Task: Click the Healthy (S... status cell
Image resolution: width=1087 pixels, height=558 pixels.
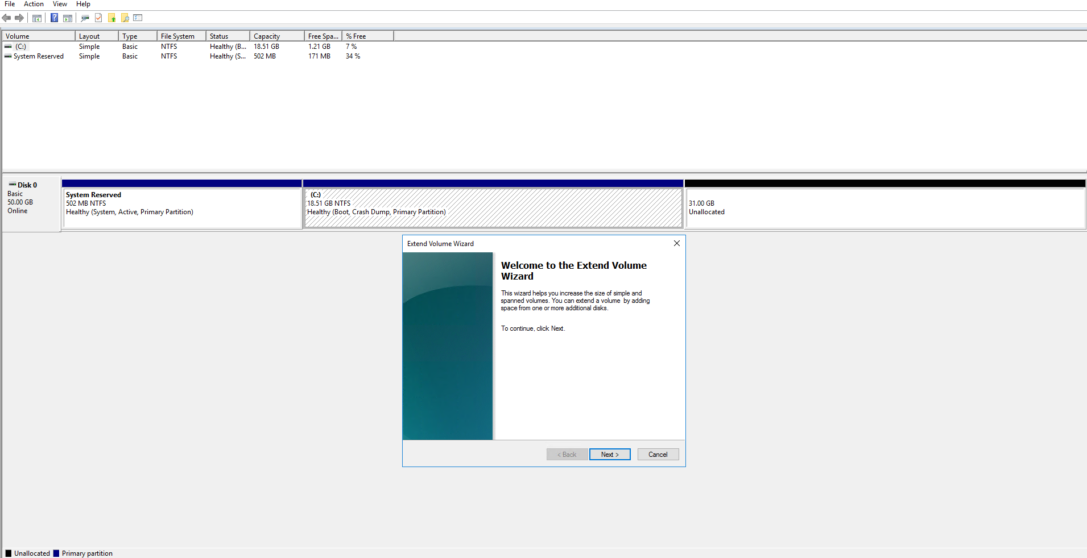Action: 228,56
